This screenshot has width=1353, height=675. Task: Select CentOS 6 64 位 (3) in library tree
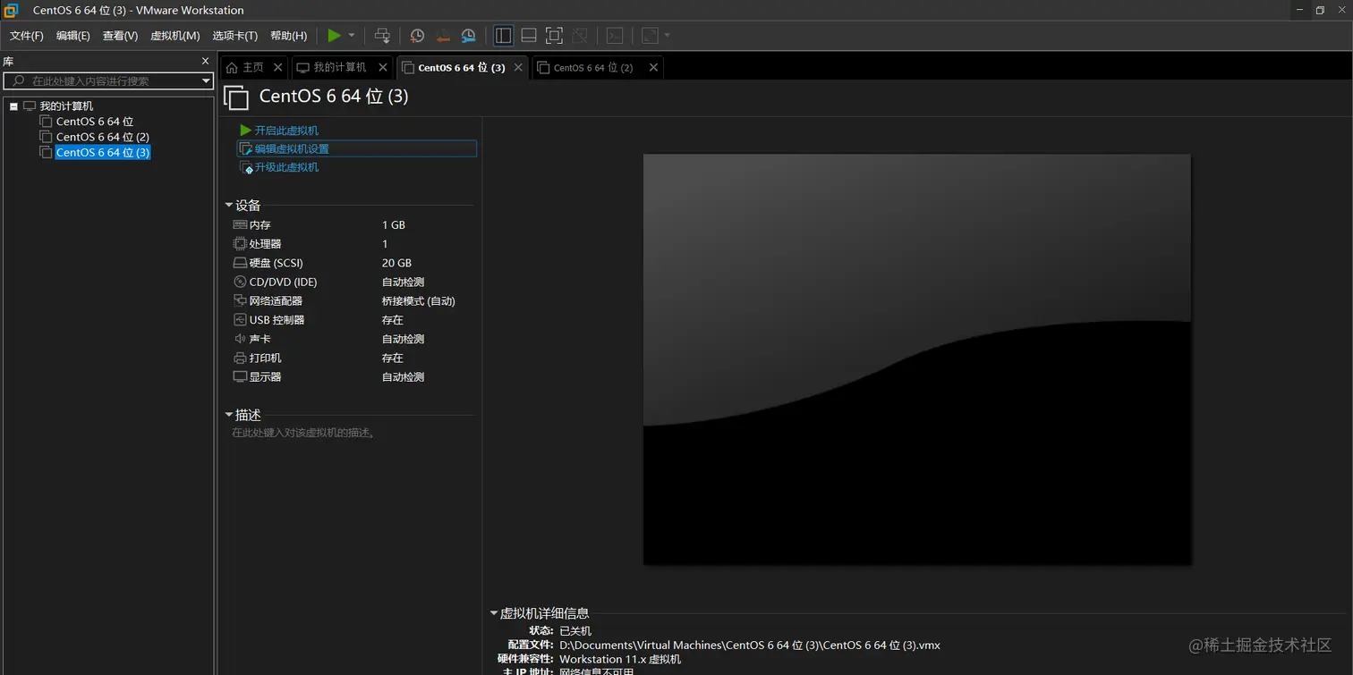(103, 152)
